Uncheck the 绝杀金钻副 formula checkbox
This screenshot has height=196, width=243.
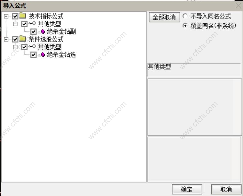(x=34, y=32)
